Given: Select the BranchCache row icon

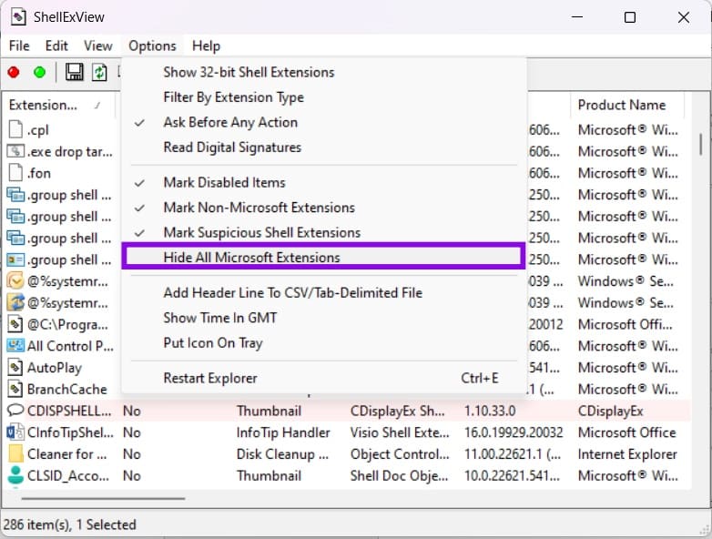Looking at the screenshot, I should tap(15, 389).
